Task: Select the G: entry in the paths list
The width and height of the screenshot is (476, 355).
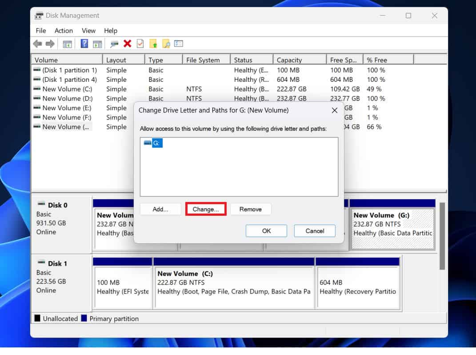Action: tap(157, 143)
